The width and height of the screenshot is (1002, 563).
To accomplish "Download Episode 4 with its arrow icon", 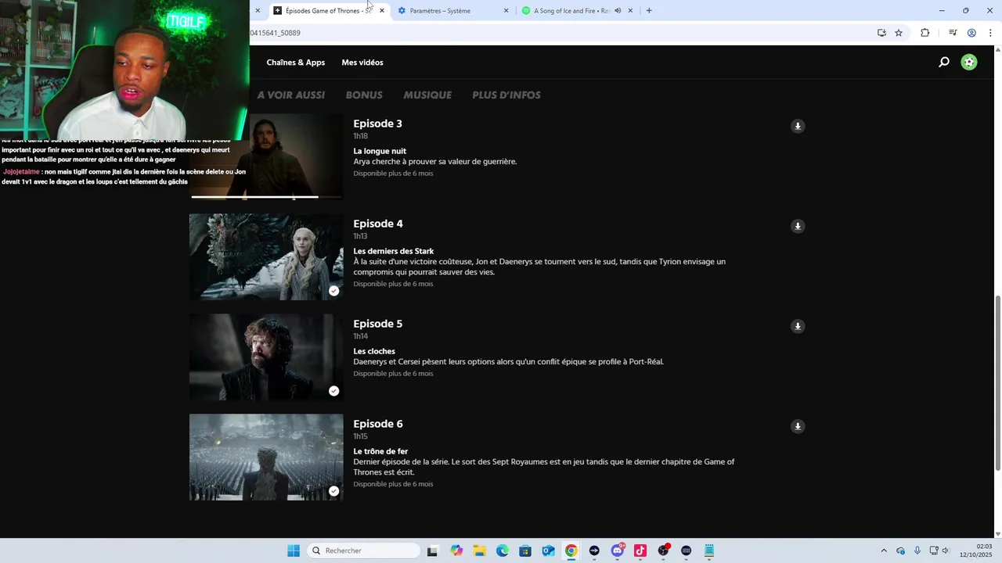I will click(798, 226).
